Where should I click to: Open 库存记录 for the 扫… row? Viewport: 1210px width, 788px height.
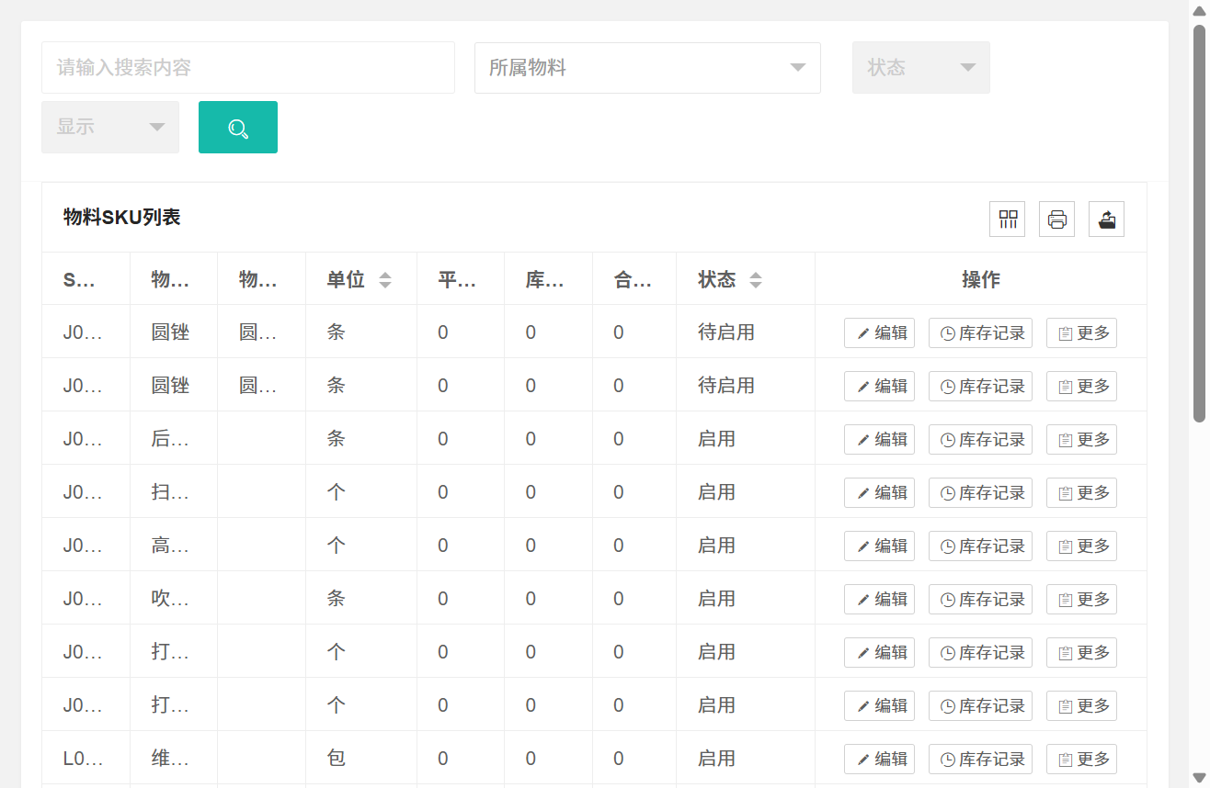[980, 492]
